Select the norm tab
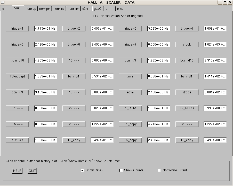This screenshot has width=233, height=186. coord(18,8)
